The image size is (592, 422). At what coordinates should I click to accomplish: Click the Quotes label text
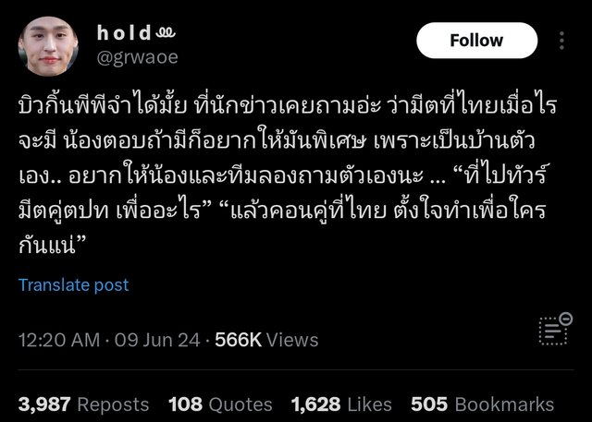tap(240, 404)
